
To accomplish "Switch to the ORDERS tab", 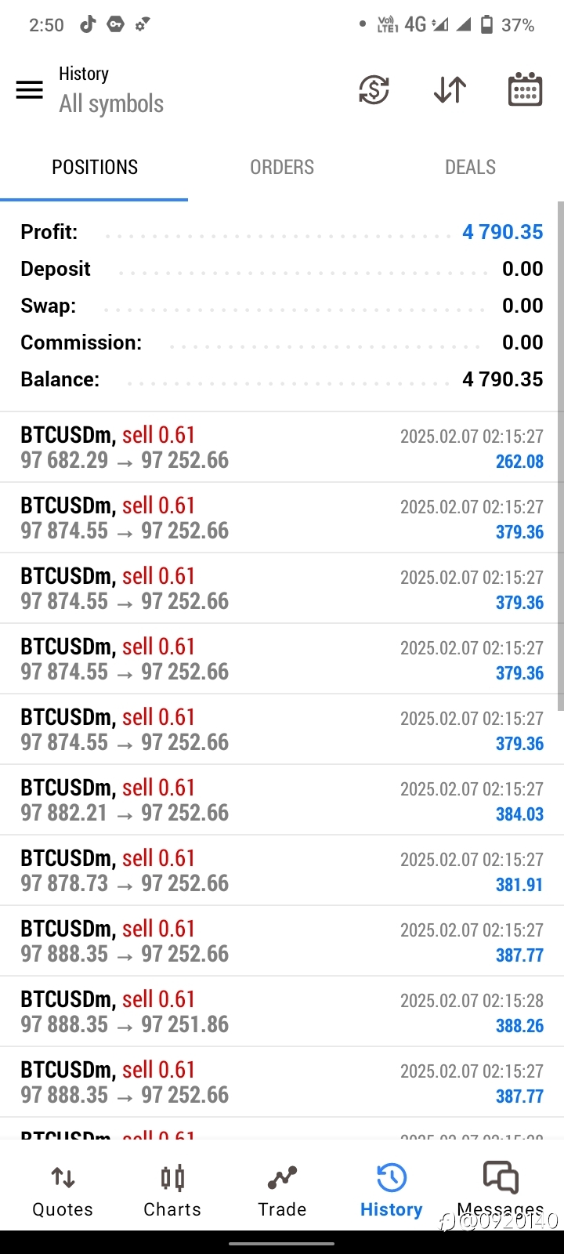I will [282, 167].
